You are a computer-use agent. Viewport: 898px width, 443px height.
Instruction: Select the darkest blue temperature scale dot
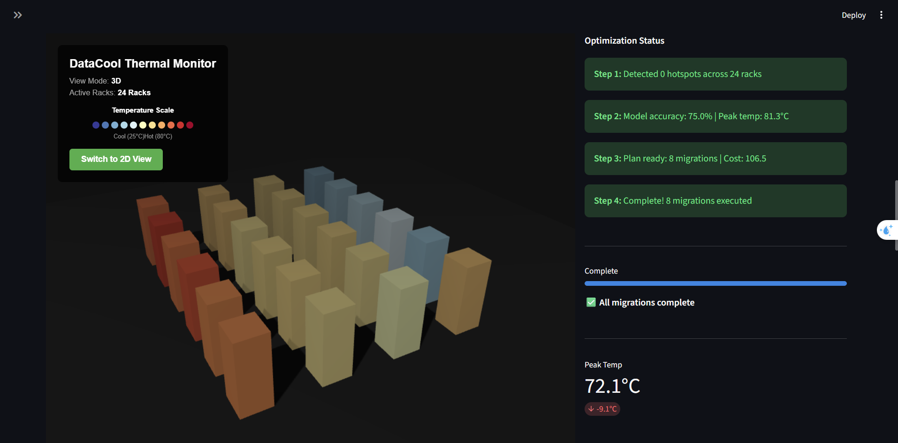click(x=96, y=125)
